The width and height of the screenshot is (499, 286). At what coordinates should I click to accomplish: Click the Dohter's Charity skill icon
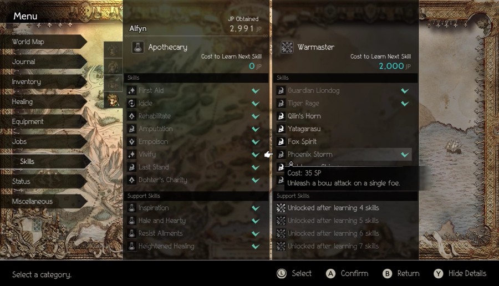click(x=131, y=180)
